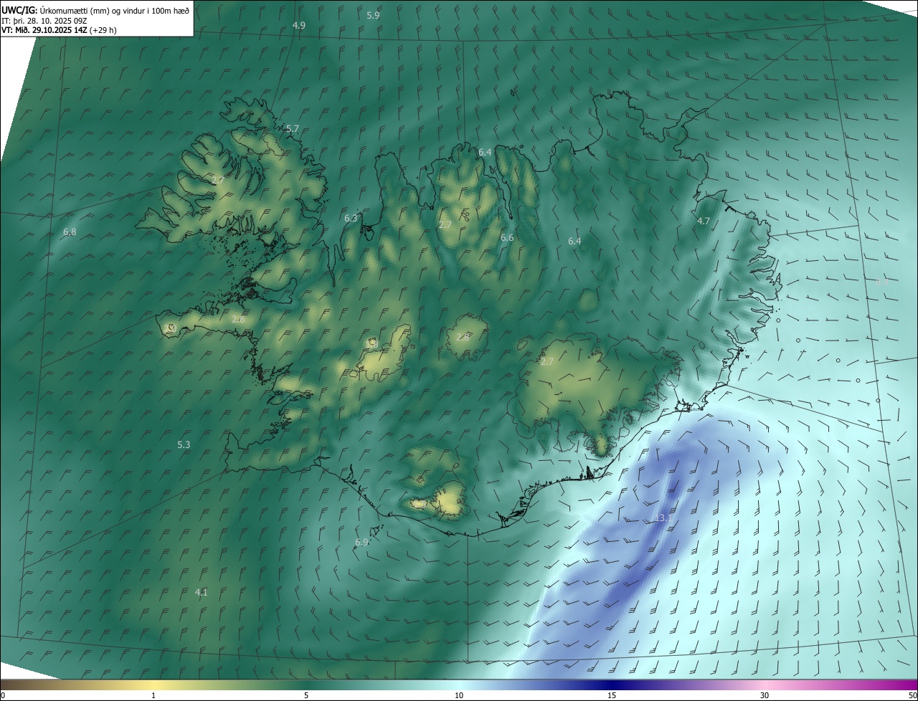
Task: Click the 4.7 value label in the east
Action: pyautogui.click(x=703, y=221)
